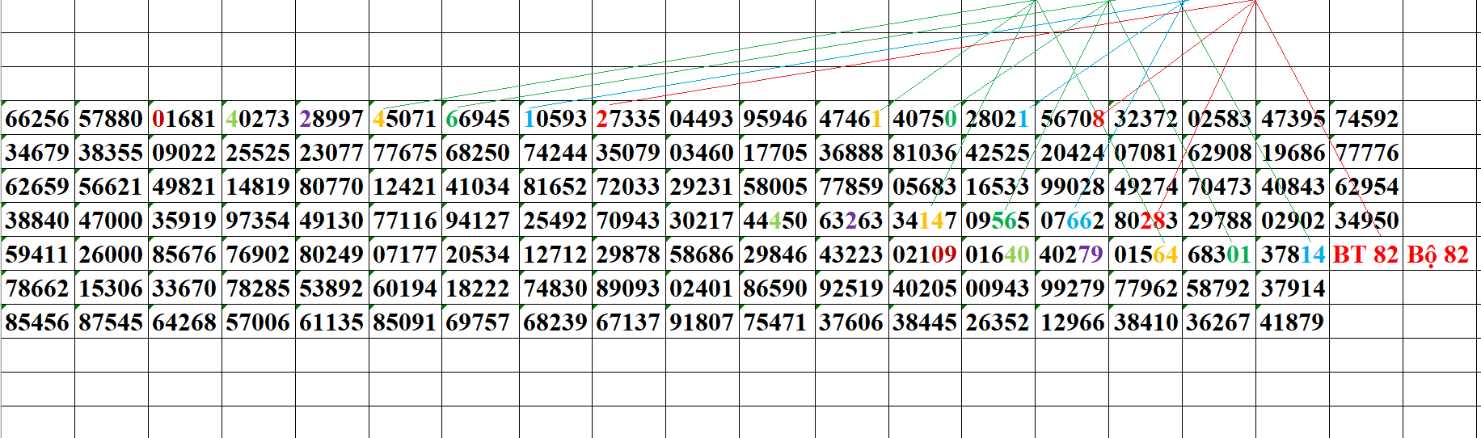Select the cell containing 74592
The image size is (1481, 438).
coord(1366,119)
